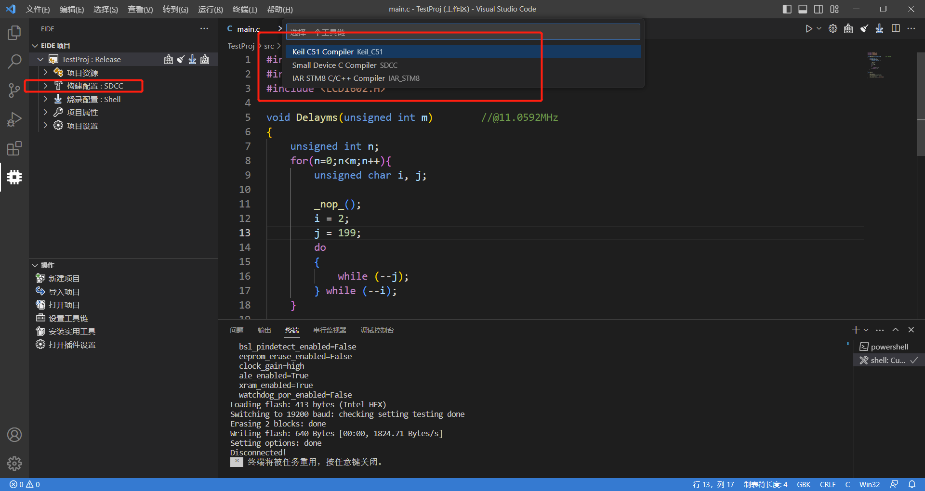Switch to the 输出 panel tab
The height and width of the screenshot is (491, 925).
point(264,330)
